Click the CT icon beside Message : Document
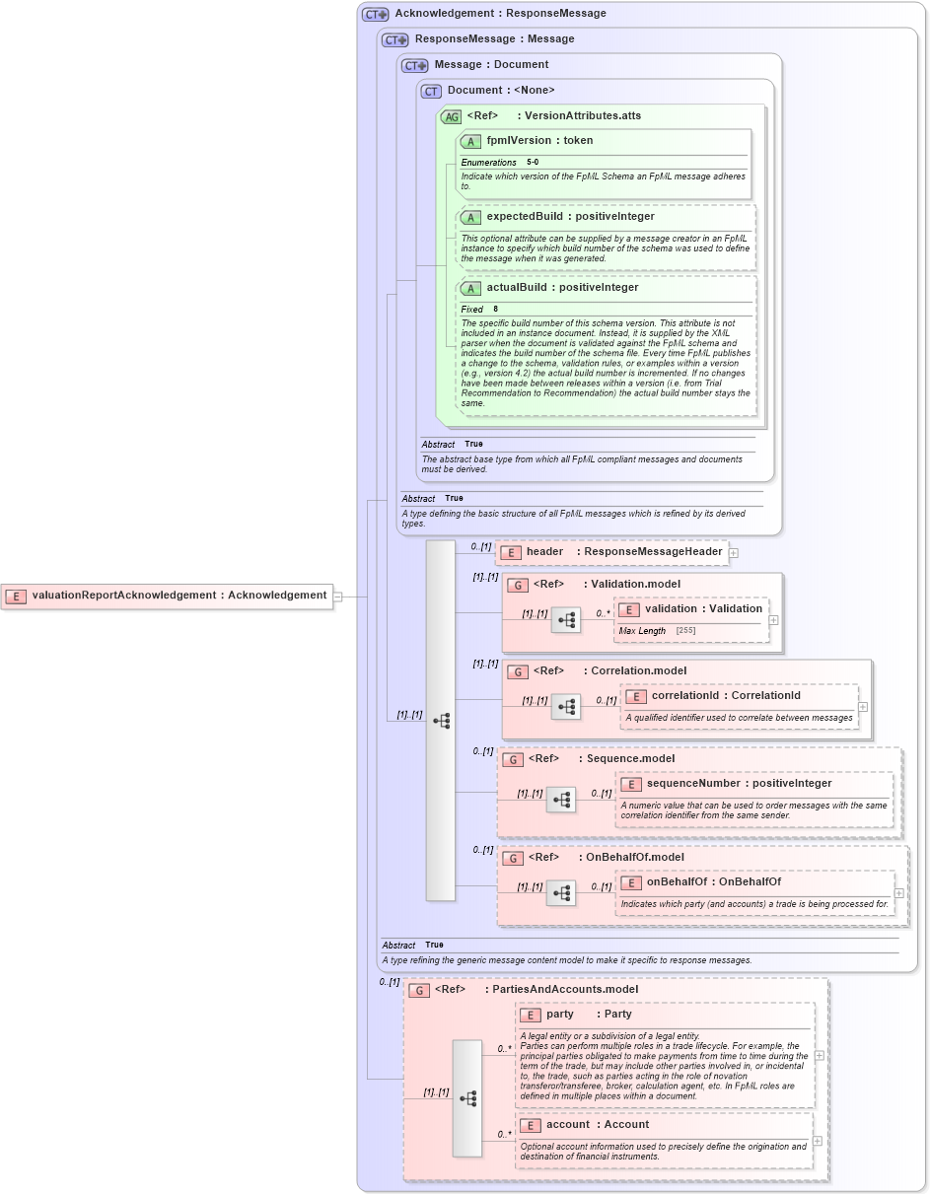930x1194 pixels. [x=415, y=65]
